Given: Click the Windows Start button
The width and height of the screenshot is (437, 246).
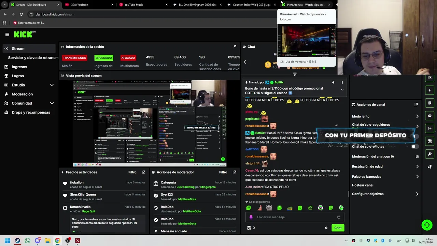Looking at the screenshot, I should pos(7,241).
